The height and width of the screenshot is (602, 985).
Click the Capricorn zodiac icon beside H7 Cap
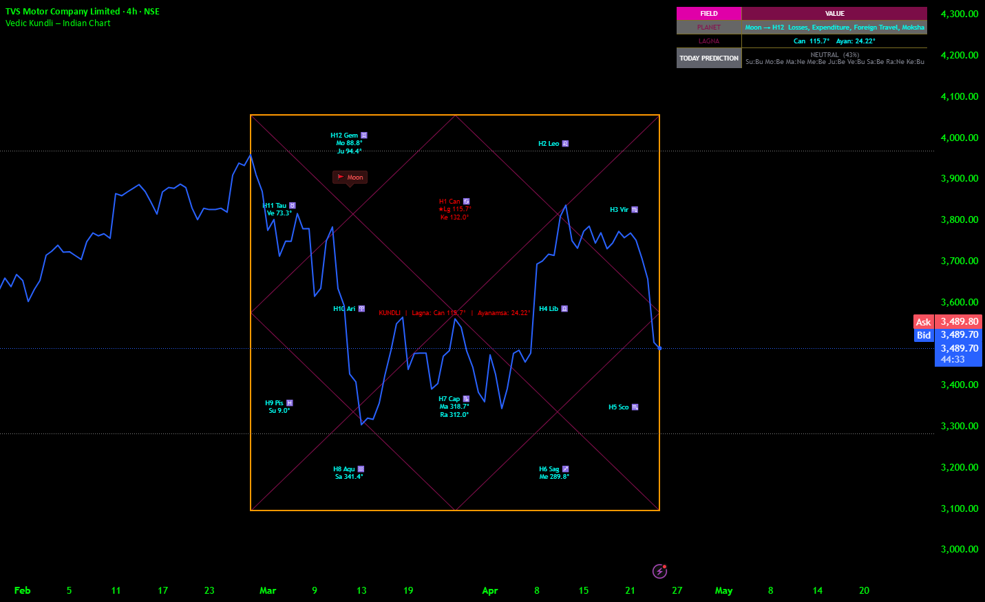tap(466, 399)
